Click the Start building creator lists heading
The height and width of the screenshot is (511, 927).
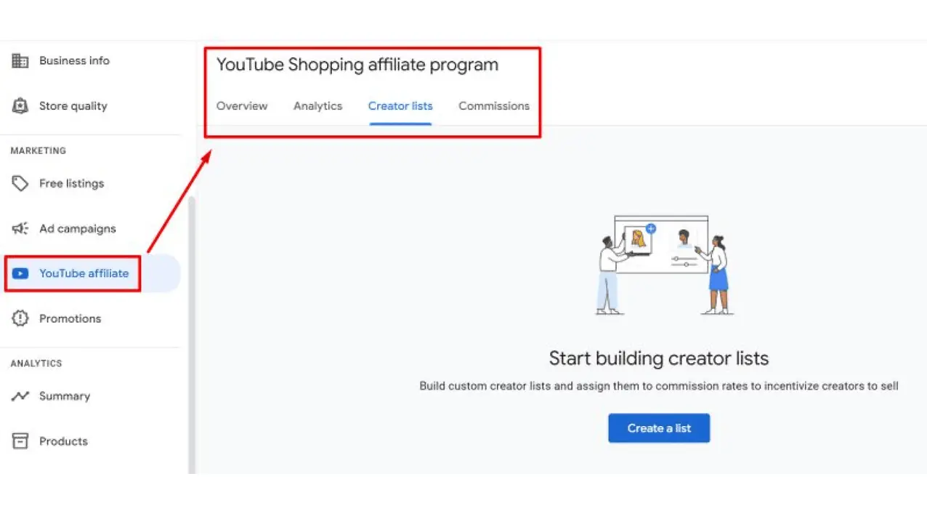pos(658,358)
